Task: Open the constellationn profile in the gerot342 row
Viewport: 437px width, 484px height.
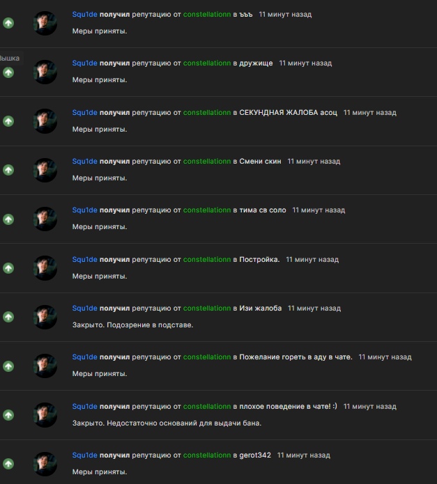Action: coord(207,455)
